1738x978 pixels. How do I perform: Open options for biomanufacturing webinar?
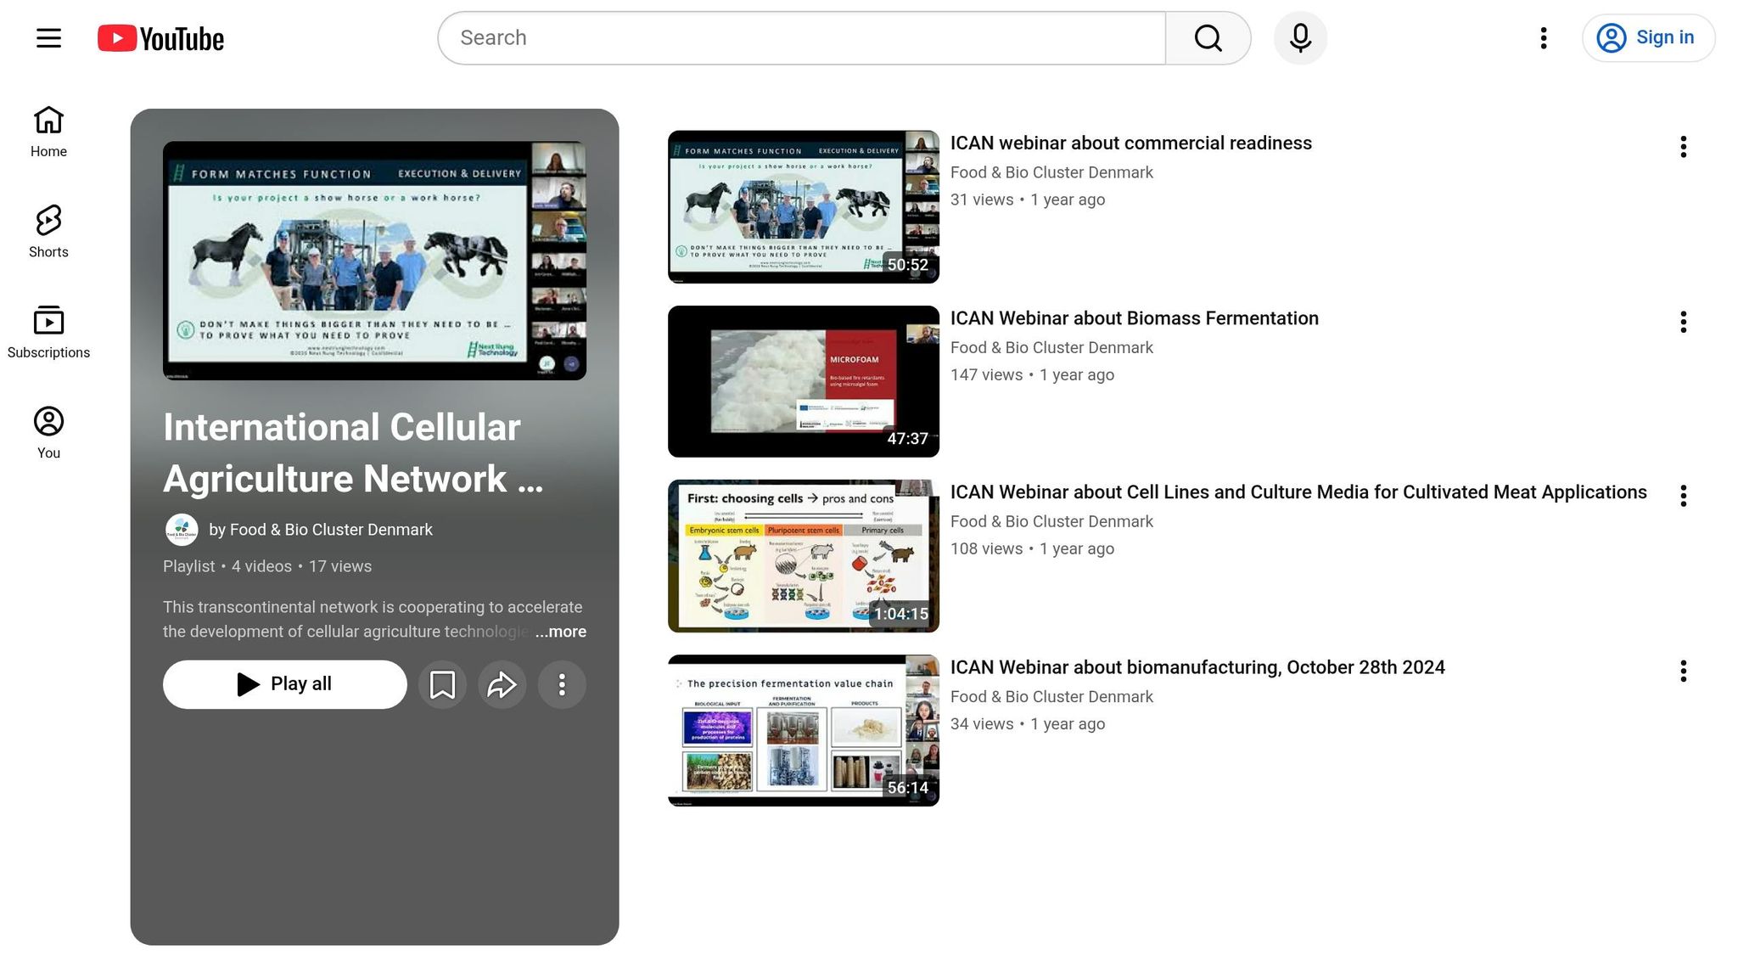pos(1683,672)
